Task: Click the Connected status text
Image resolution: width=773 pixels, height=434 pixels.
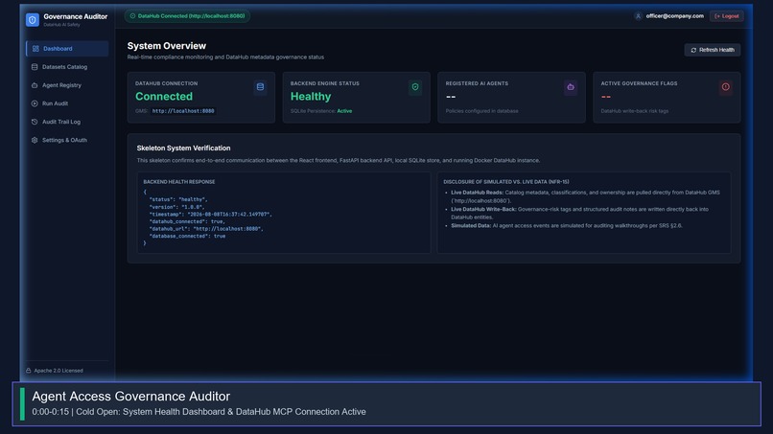Action: [x=164, y=97]
